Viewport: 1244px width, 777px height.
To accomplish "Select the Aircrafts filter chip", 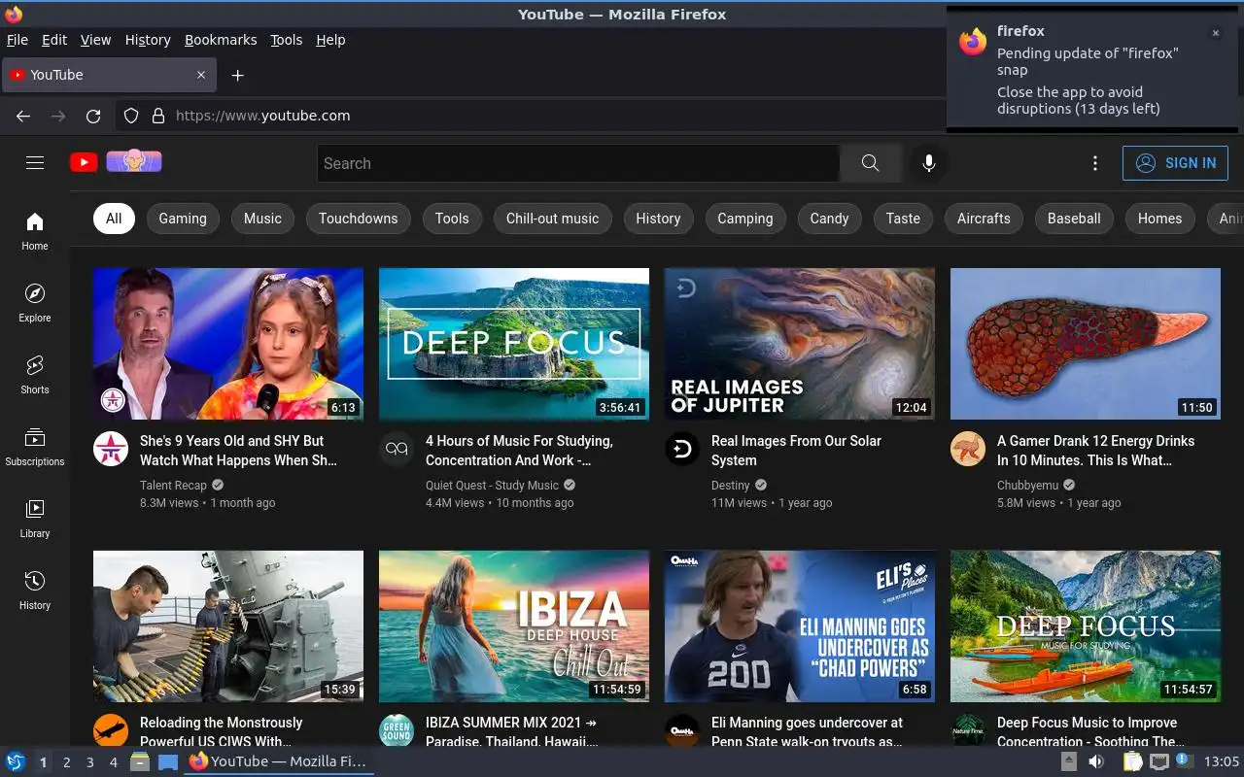I will point(984,219).
